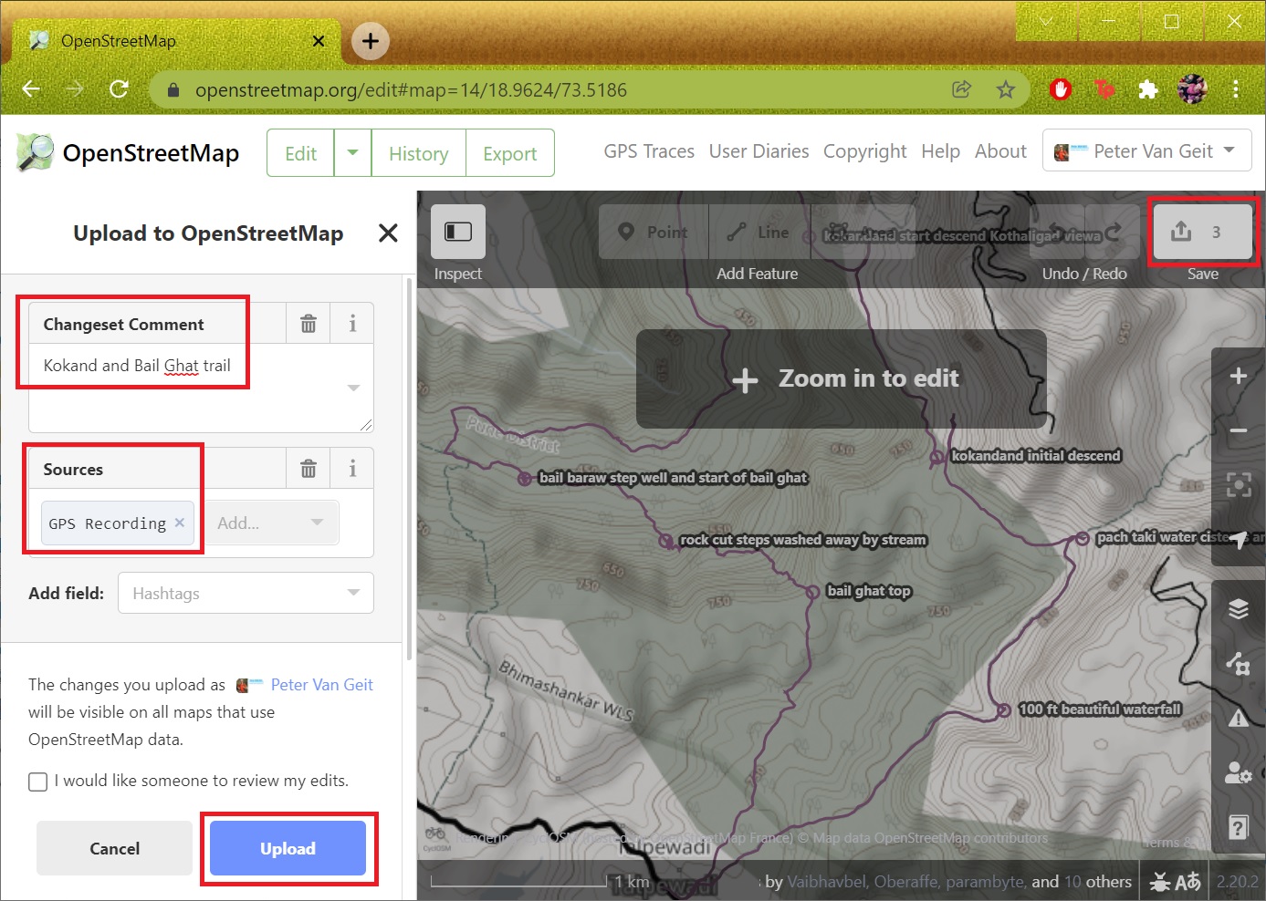
Task: Zoom out on the map
Action: coord(1238,430)
